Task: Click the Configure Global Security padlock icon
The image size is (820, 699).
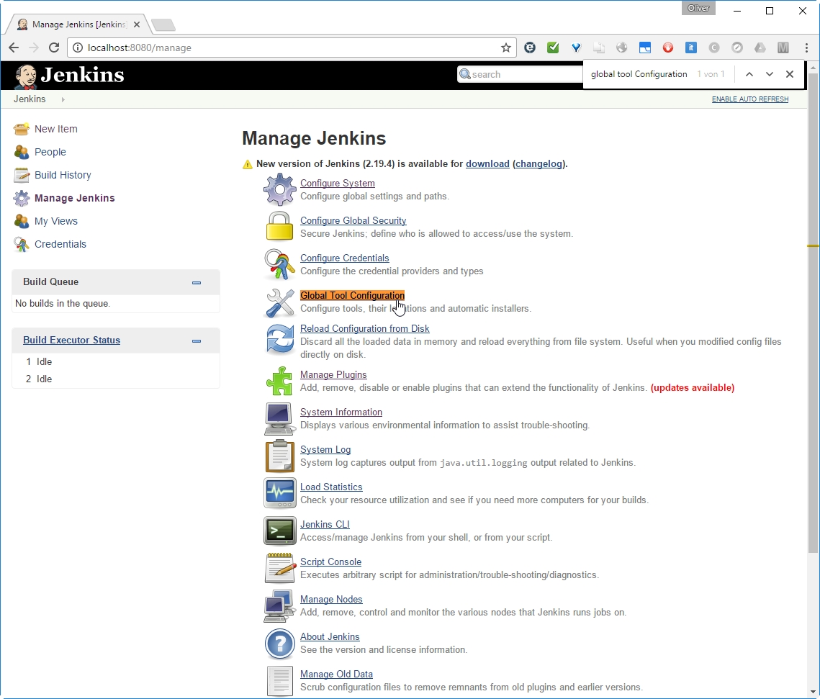Action: [x=279, y=227]
